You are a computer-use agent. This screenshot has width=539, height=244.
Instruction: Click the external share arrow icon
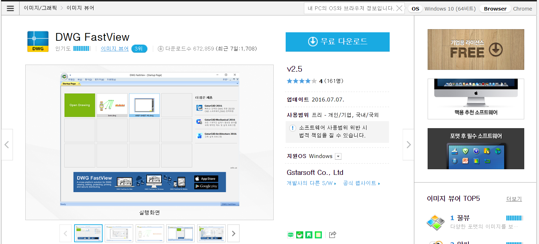pos(333,235)
